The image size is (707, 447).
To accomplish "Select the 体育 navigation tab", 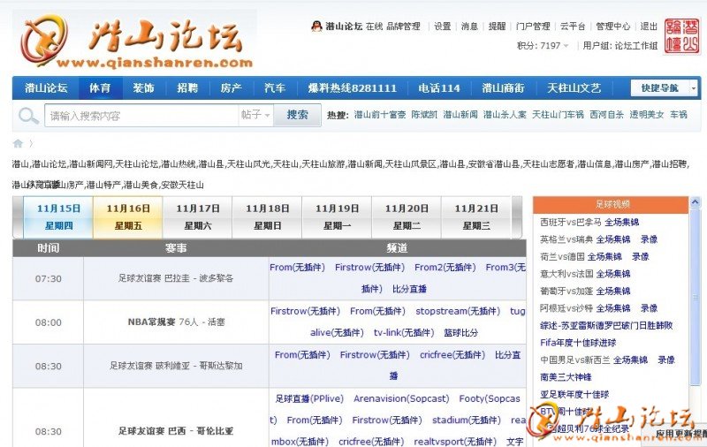I will [x=100, y=88].
